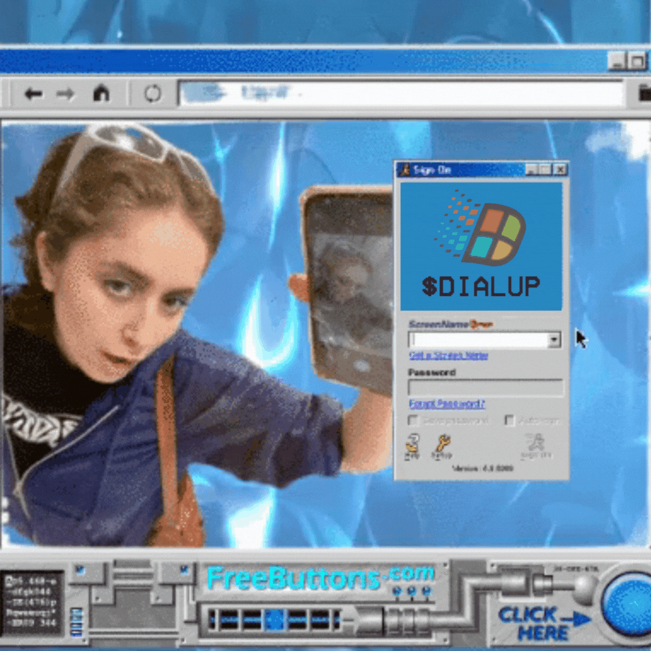
Task: Click the Version text in Sign On dialog
Action: point(483,469)
